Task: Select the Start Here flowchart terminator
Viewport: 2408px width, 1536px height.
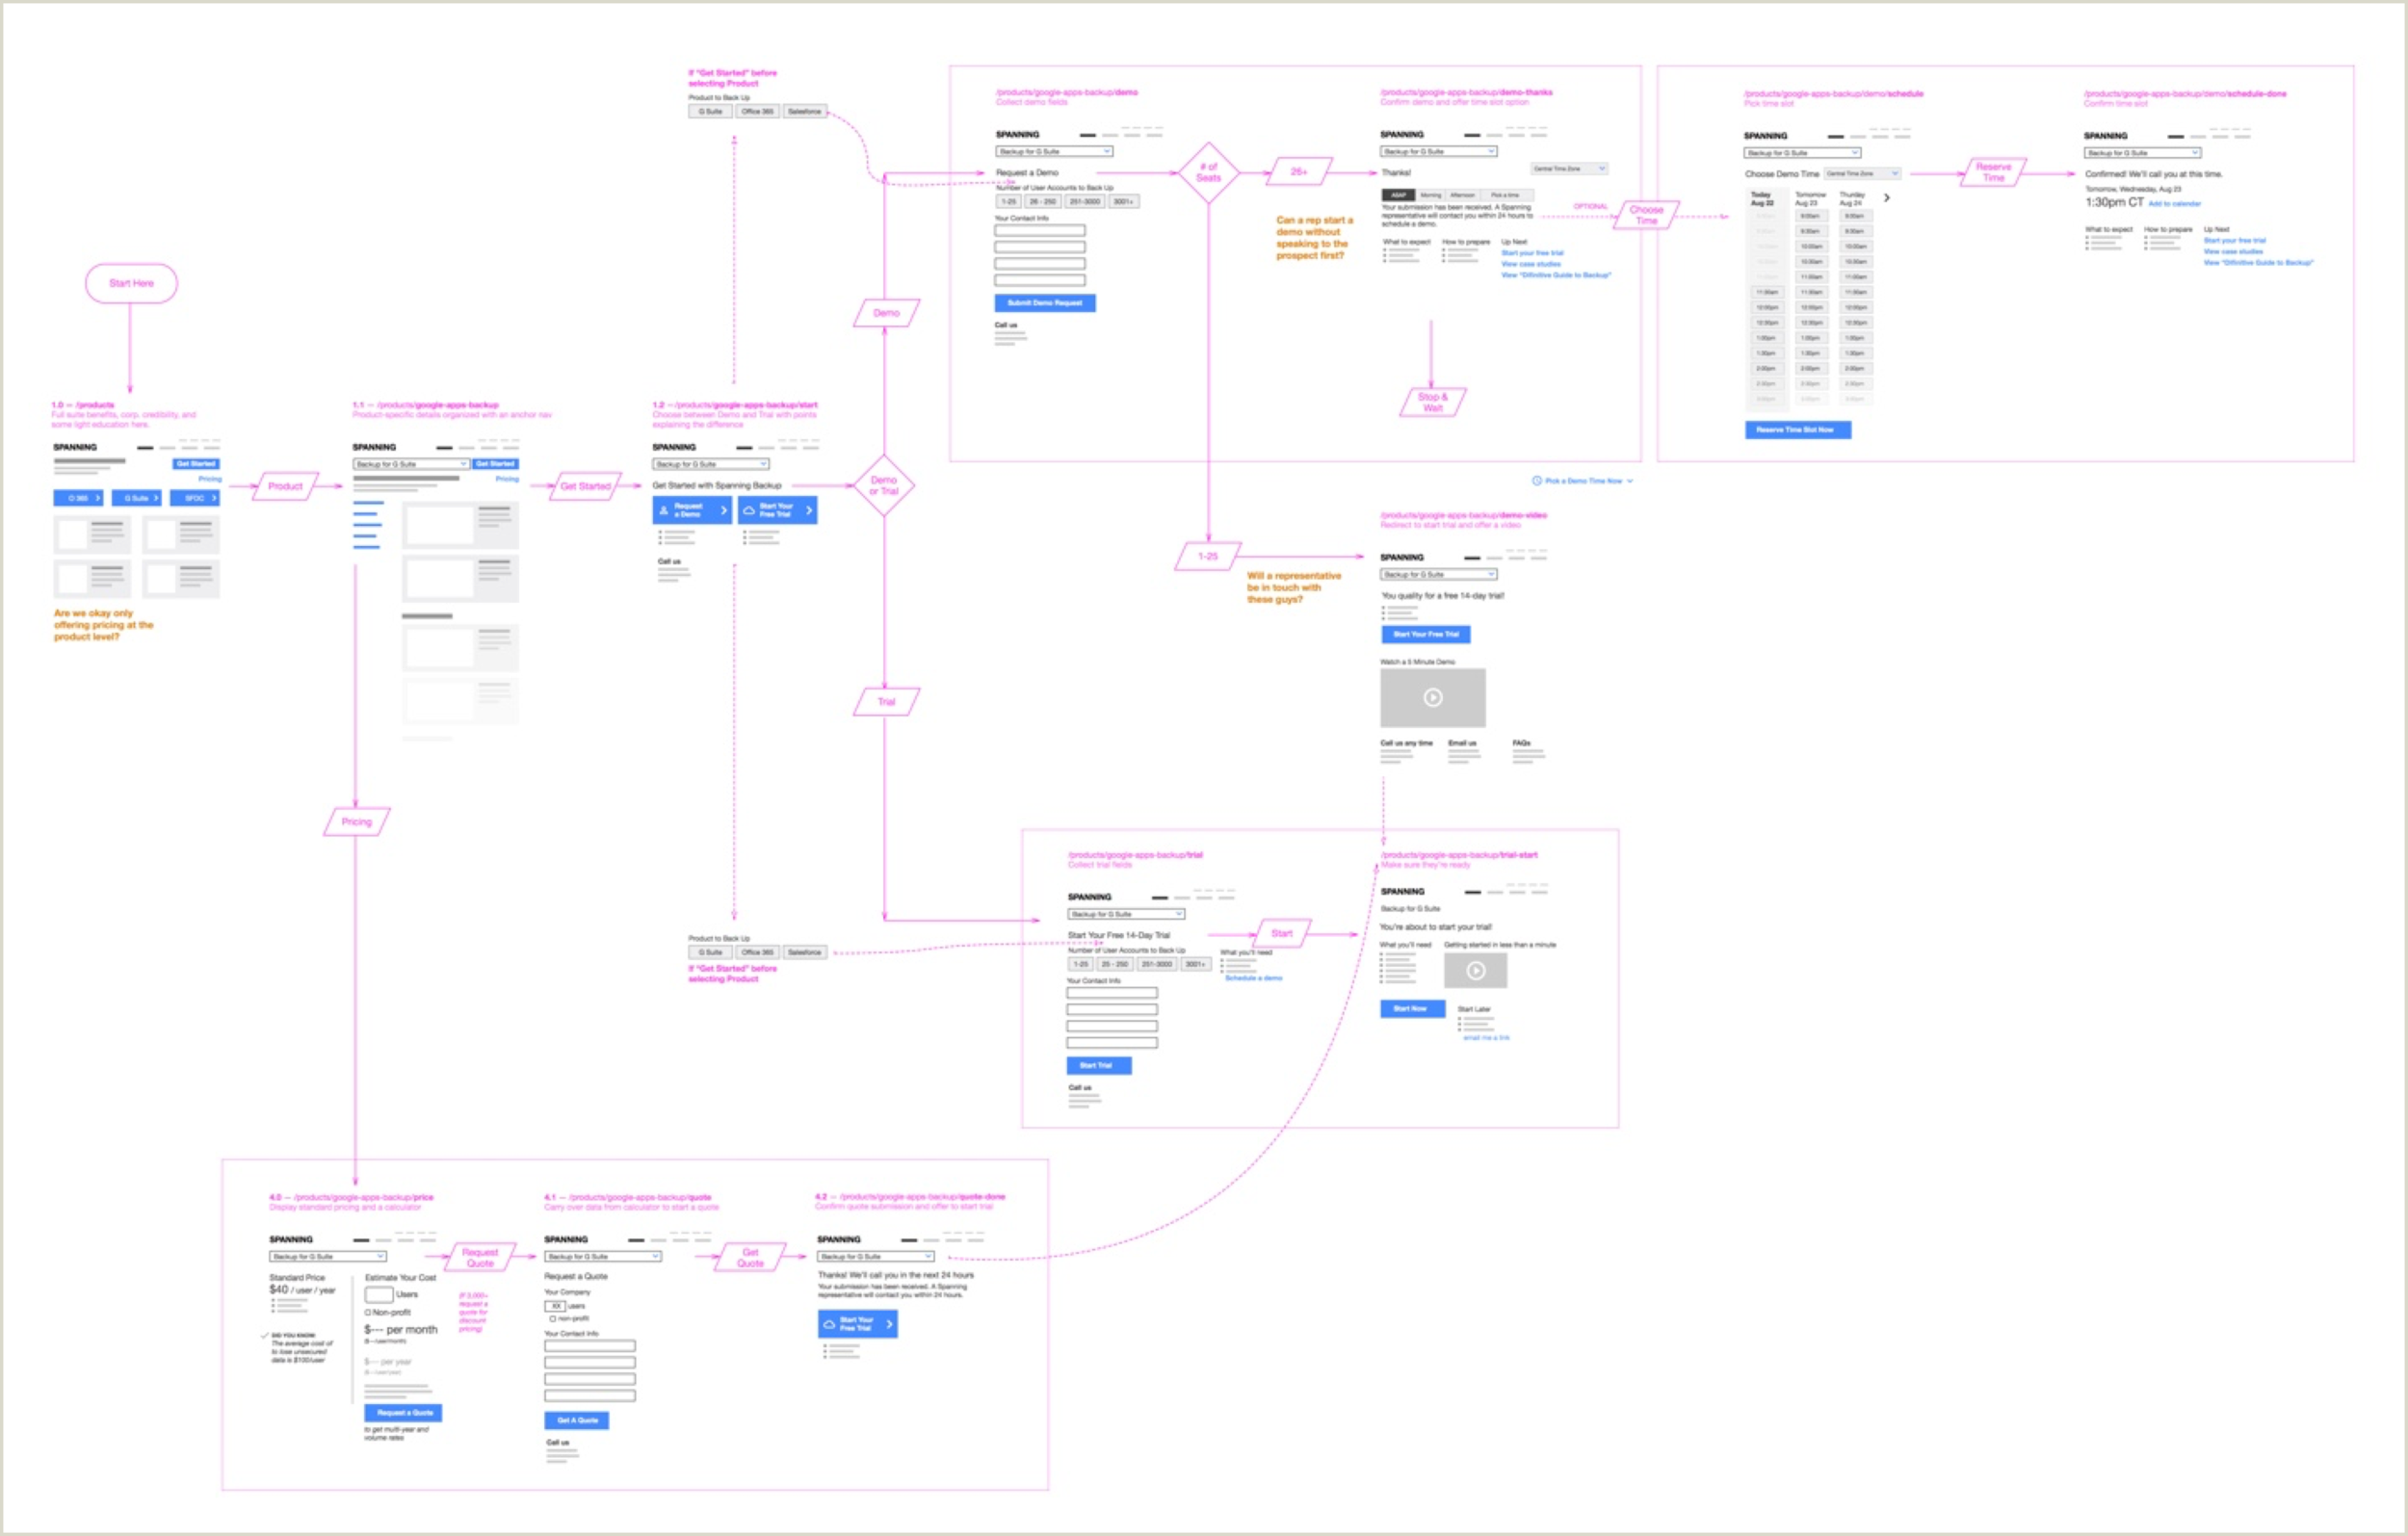Action: pyautogui.click(x=131, y=283)
